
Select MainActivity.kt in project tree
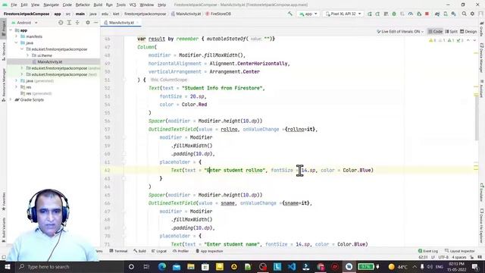(49, 62)
